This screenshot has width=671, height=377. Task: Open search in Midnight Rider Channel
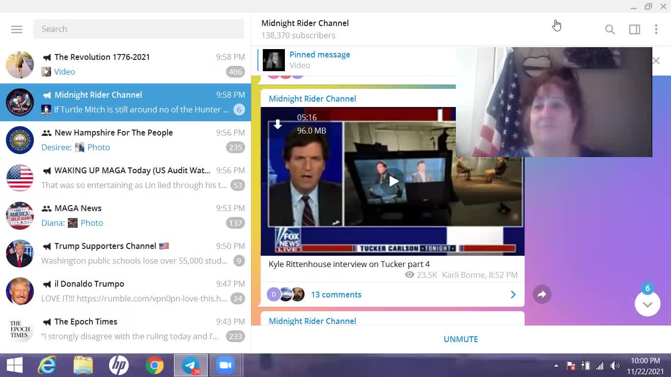[x=610, y=29]
